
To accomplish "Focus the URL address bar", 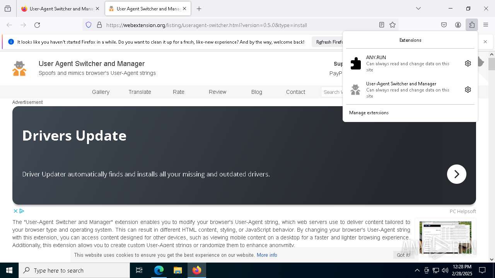I will click(x=240, y=25).
